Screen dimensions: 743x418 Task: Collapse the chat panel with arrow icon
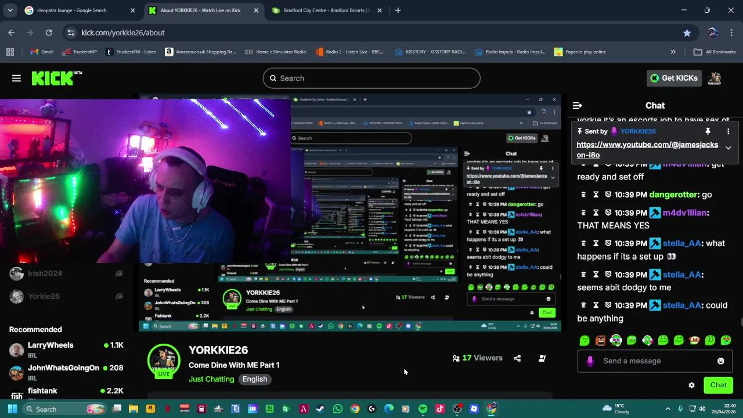point(577,106)
